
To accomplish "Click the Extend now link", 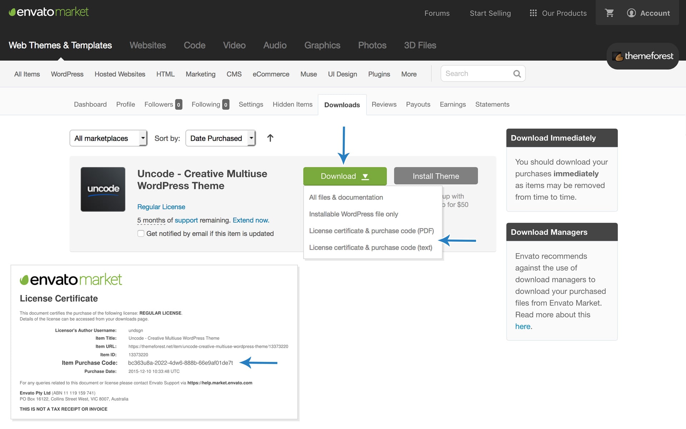I will [251, 220].
